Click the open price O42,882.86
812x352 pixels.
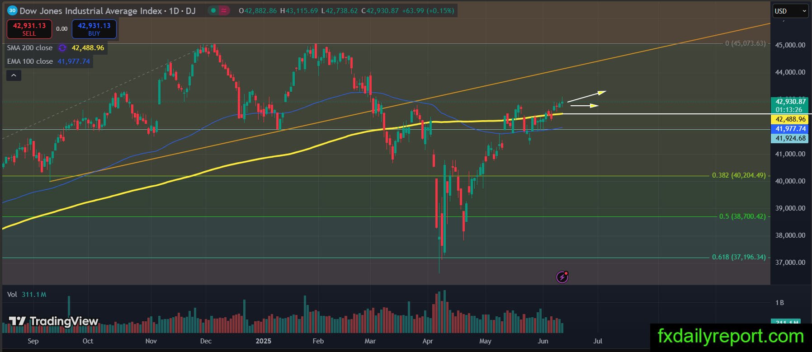[258, 10]
